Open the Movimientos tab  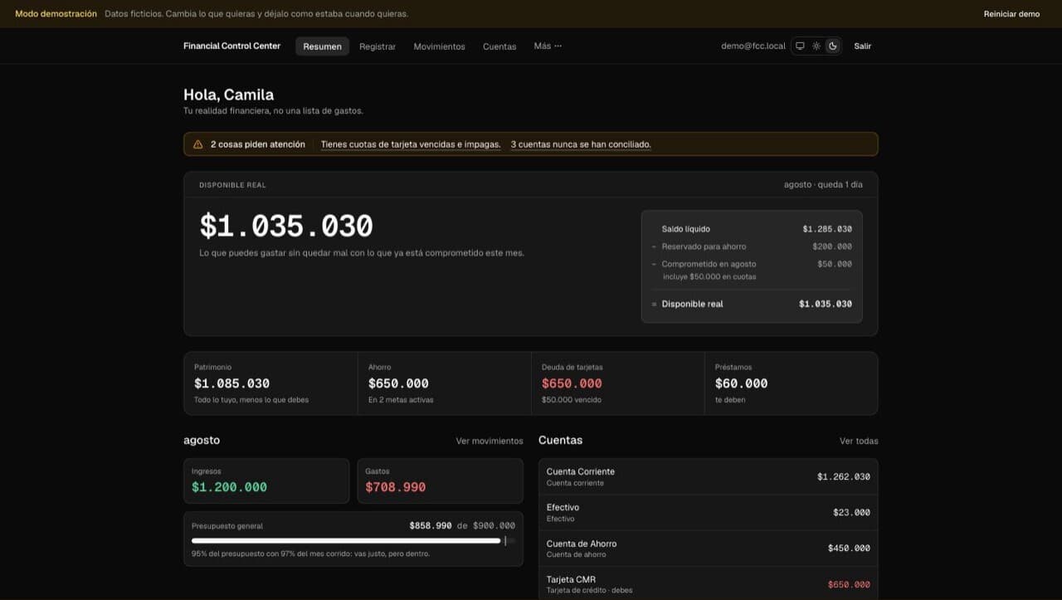point(440,46)
